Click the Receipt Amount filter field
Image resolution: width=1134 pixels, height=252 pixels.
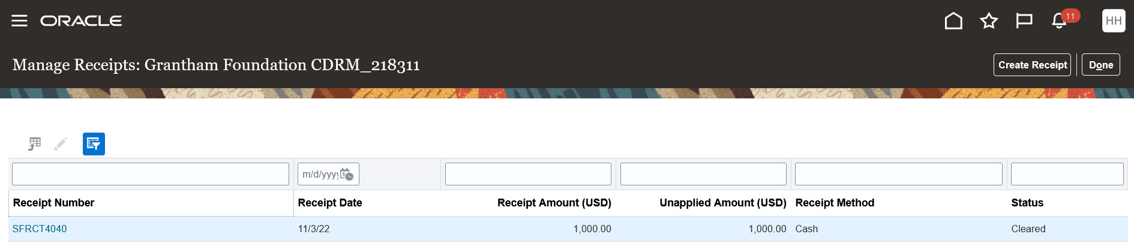pos(528,174)
